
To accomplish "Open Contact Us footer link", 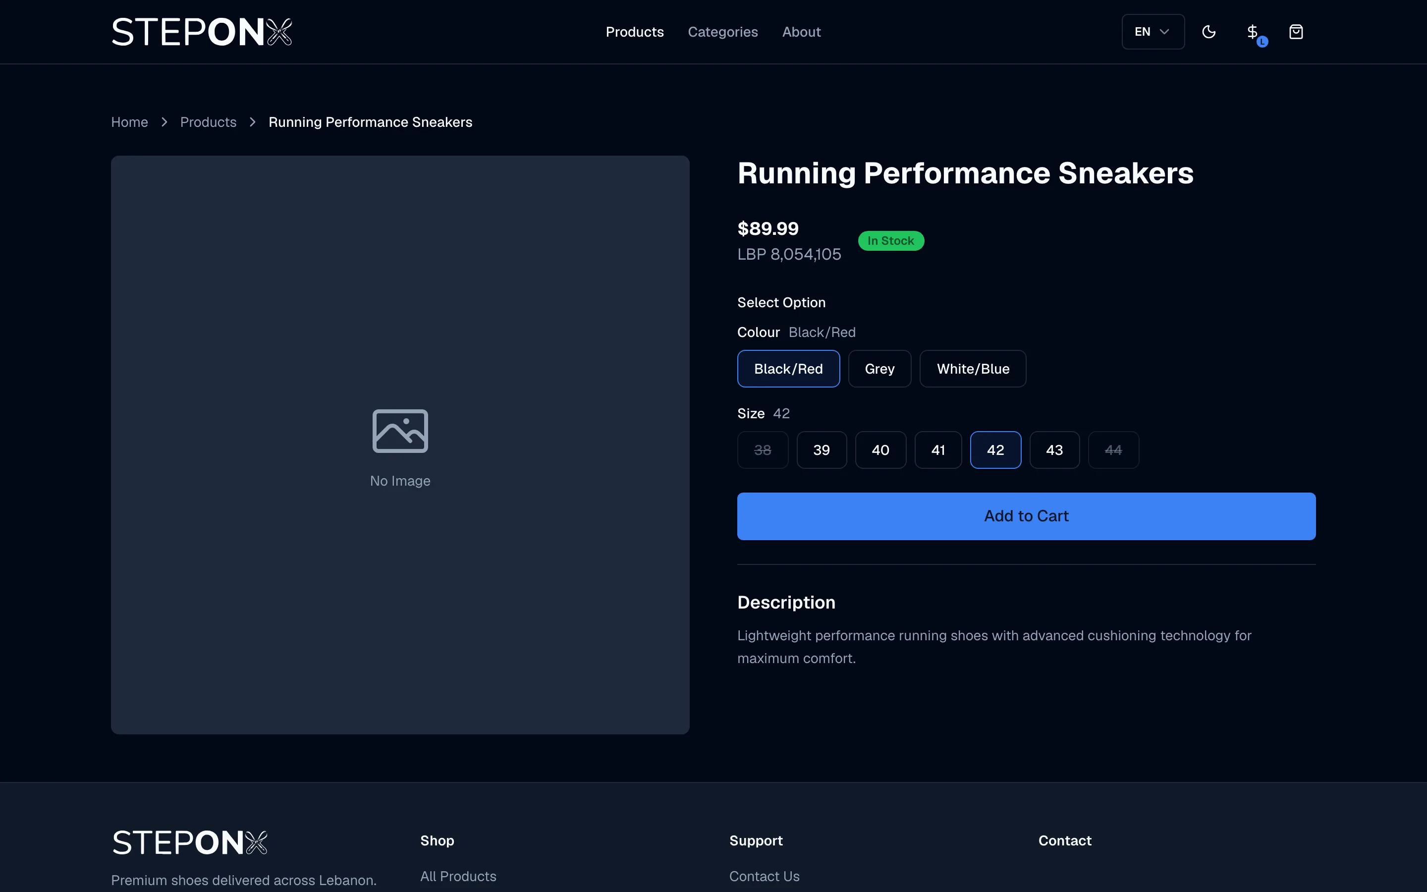I will [x=764, y=876].
